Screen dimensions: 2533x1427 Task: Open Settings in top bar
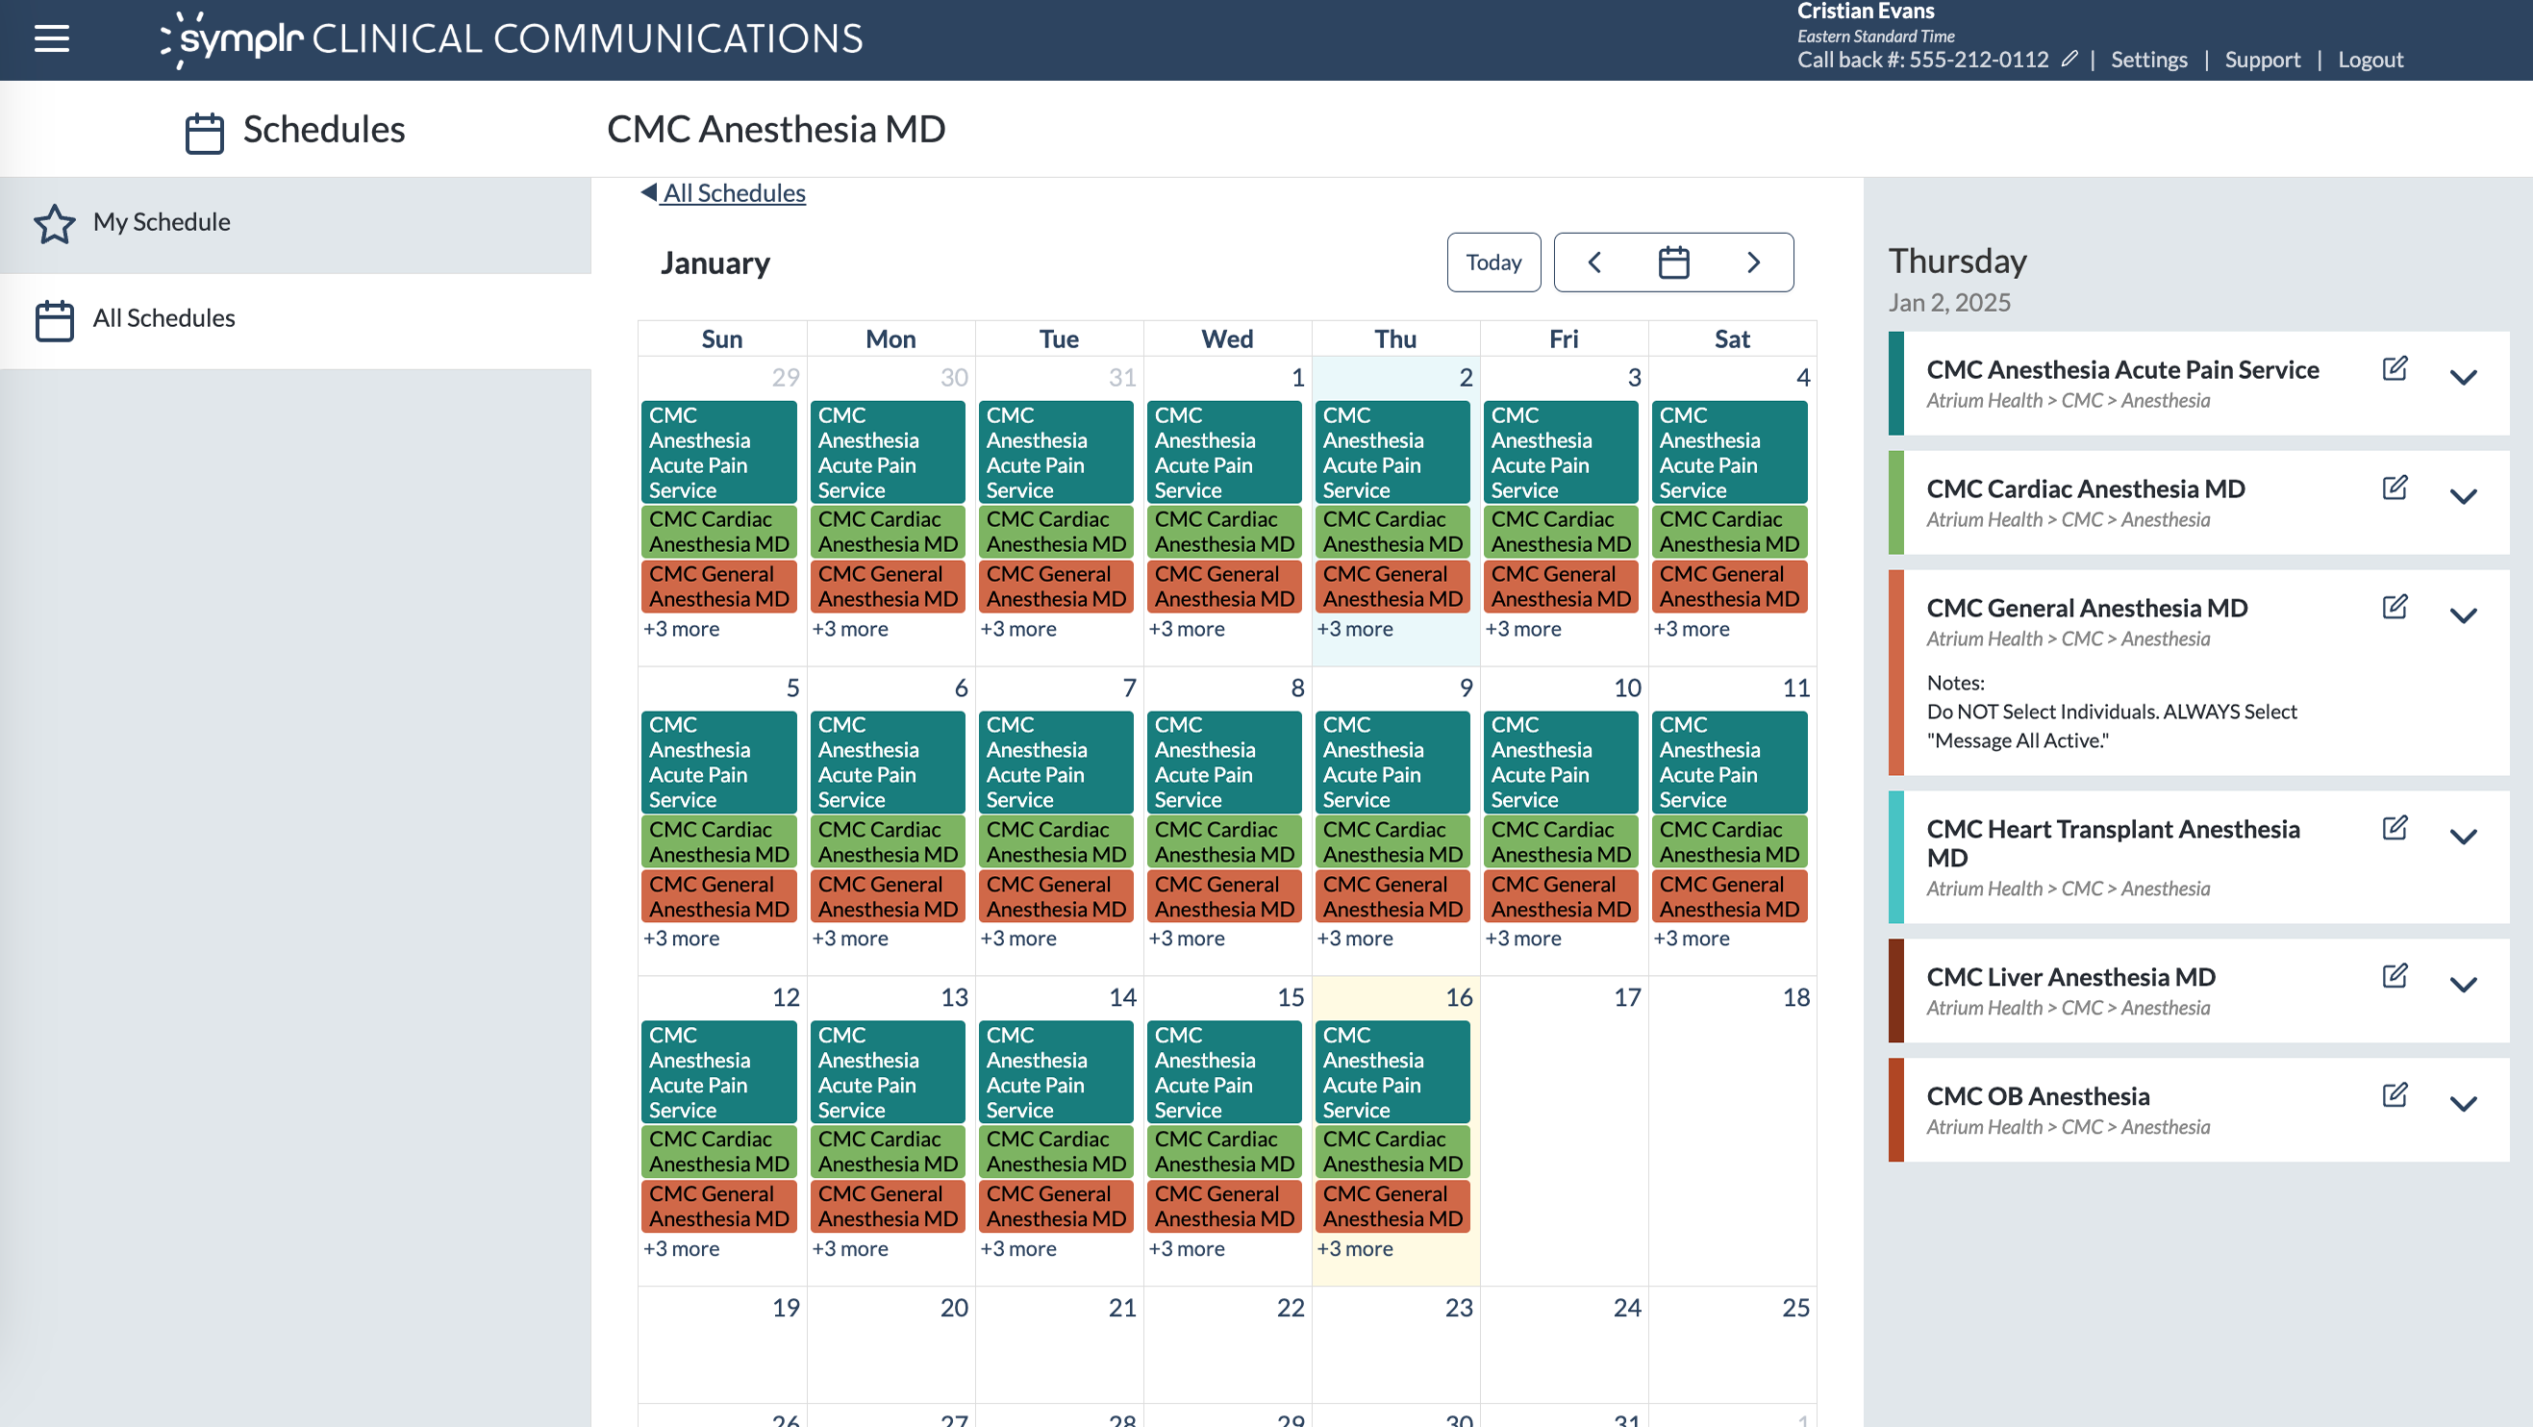click(x=2148, y=60)
